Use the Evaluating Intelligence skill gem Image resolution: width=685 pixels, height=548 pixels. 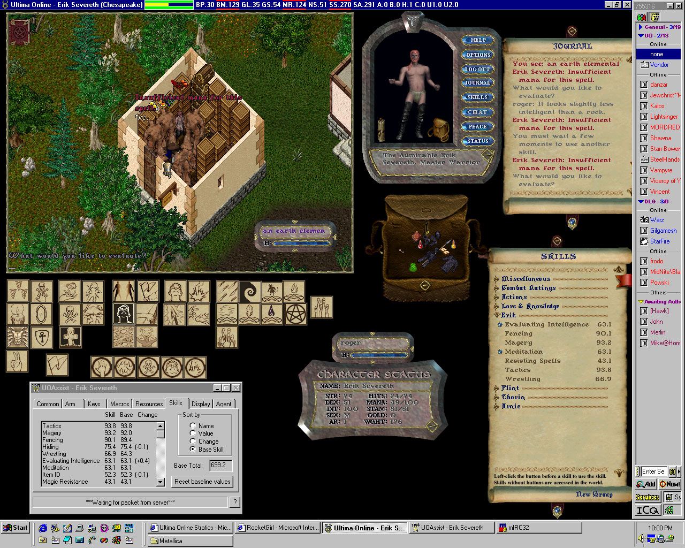click(500, 325)
